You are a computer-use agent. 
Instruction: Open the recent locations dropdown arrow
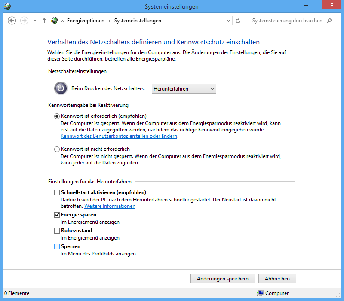(34, 21)
